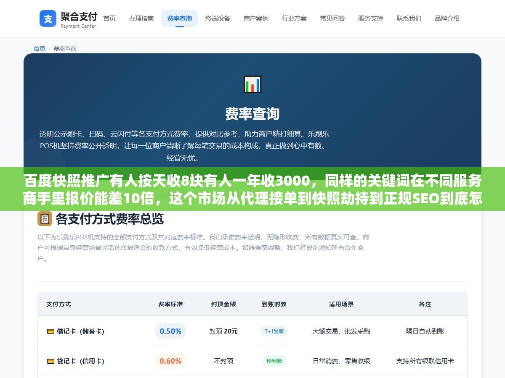
Task: Click the 秒到账 tag
Action: 274,361
